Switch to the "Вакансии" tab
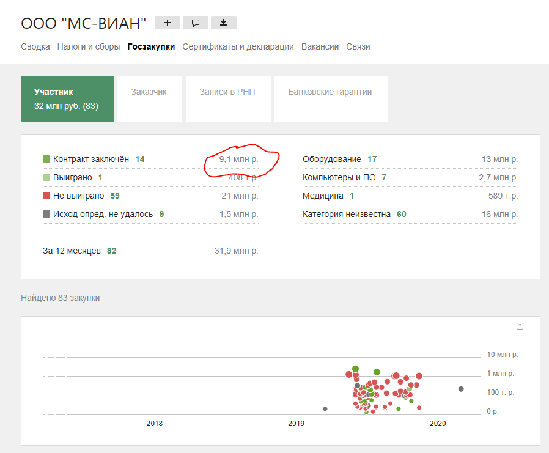 [320, 46]
